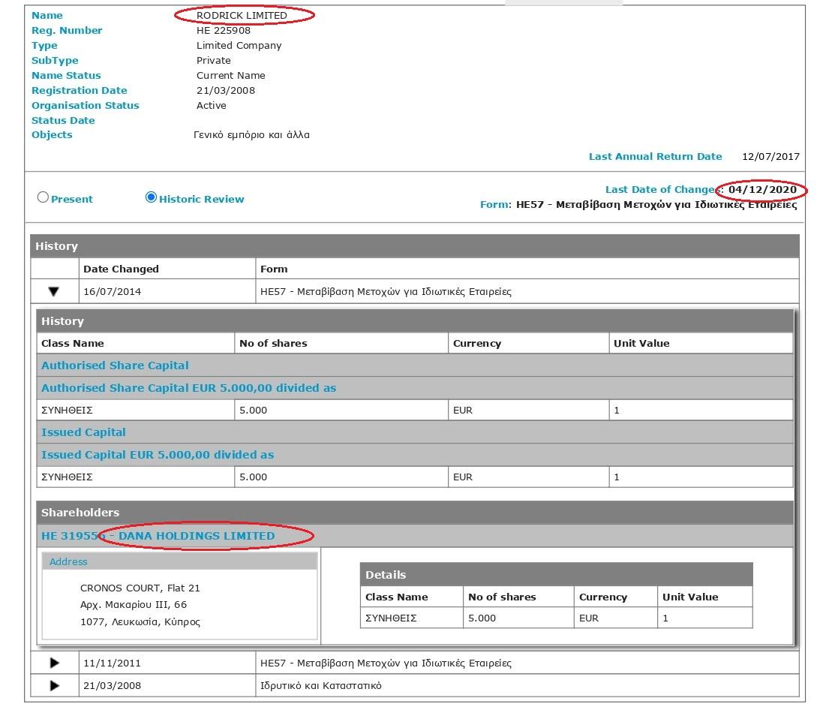The image size is (835, 704).
Task: Click the Address header in shareholder box
Action: coord(68,561)
